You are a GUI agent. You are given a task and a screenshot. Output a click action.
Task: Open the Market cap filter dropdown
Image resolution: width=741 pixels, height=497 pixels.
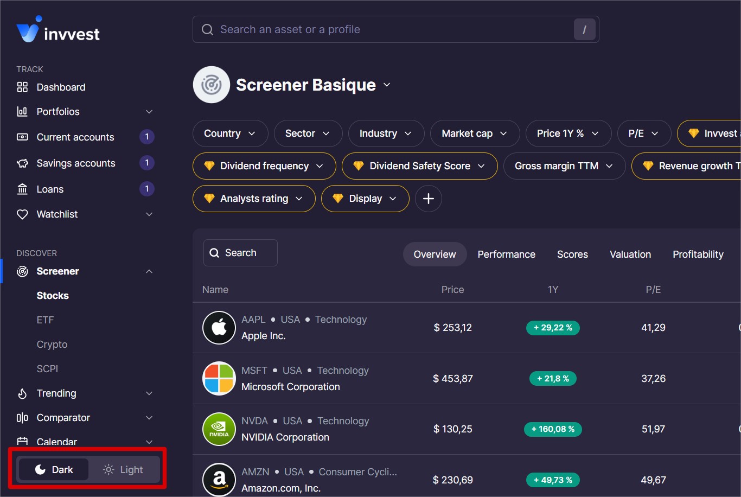(475, 133)
